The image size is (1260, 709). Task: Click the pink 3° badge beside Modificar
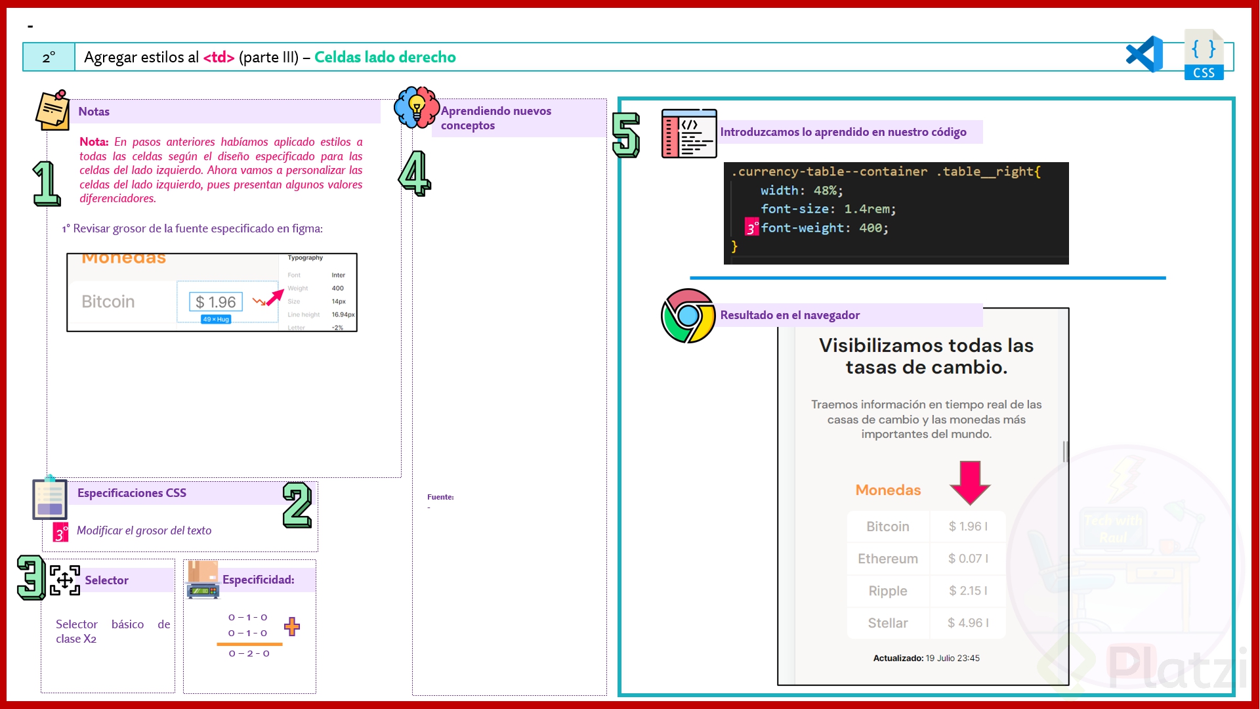pos(60,532)
